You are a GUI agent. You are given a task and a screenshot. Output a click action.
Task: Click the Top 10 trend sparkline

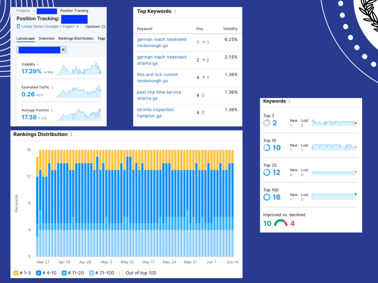(334, 147)
